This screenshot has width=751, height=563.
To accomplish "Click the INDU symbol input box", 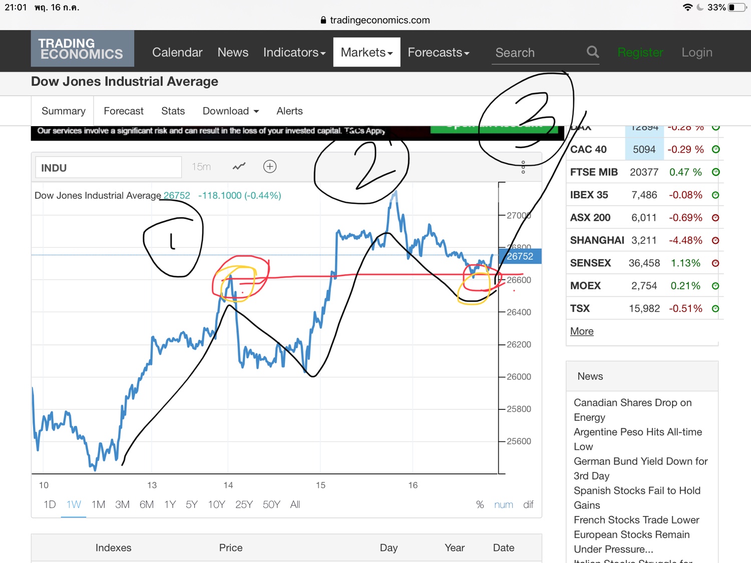I will (x=108, y=168).
